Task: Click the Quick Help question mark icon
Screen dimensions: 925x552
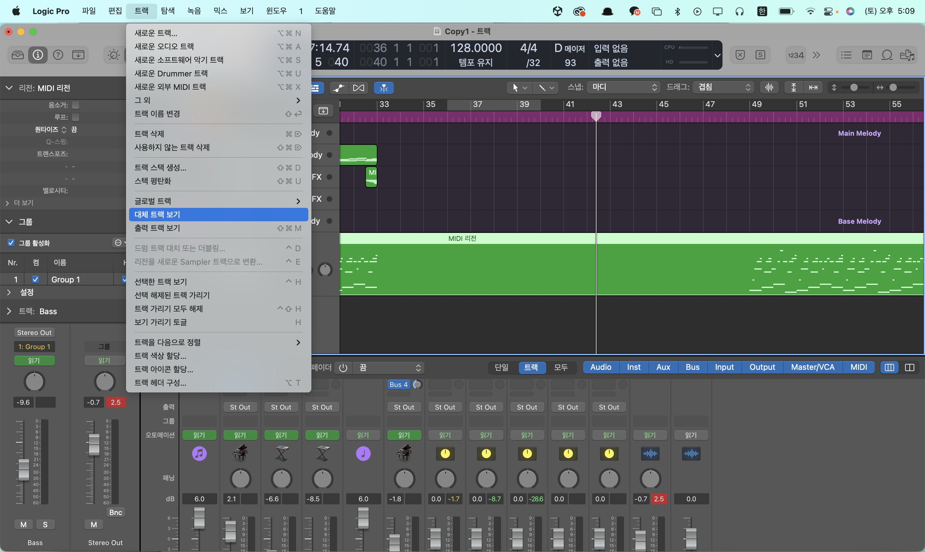Action: 58,55
